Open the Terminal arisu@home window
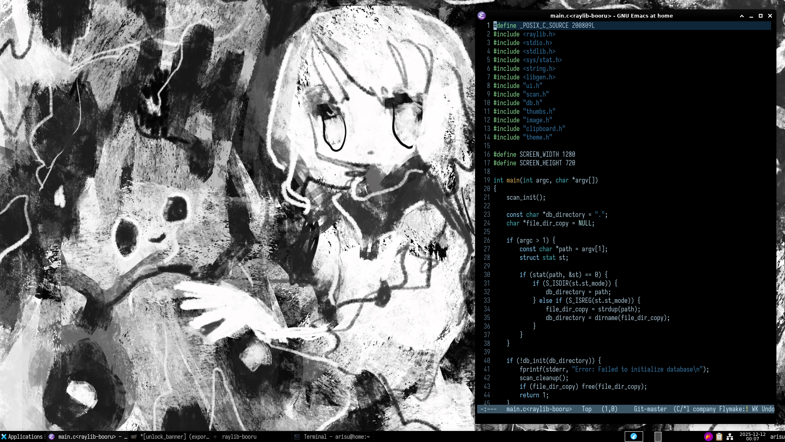The height and width of the screenshot is (442, 785). [336, 437]
